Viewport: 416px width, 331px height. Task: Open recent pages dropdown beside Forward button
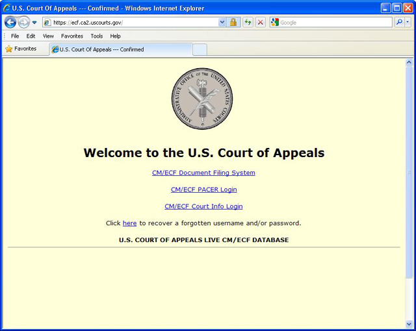pos(34,23)
